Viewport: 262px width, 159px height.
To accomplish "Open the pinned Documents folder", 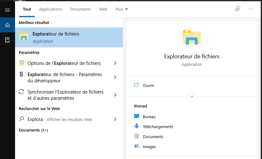I will (153, 137).
